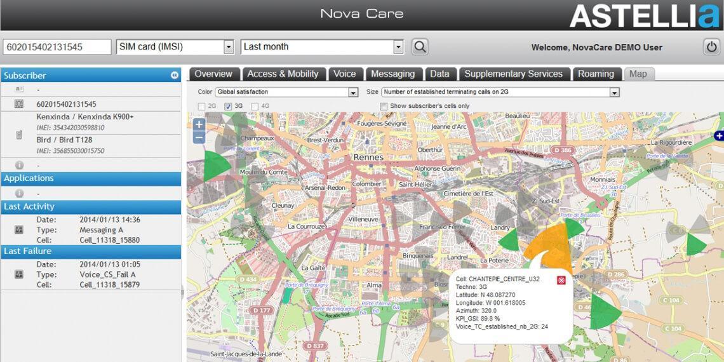
Task: Open the Supplementary Services tab
Action: (514, 74)
